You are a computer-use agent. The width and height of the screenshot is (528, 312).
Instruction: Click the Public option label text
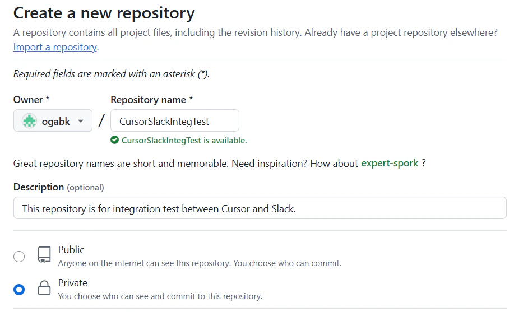71,250
